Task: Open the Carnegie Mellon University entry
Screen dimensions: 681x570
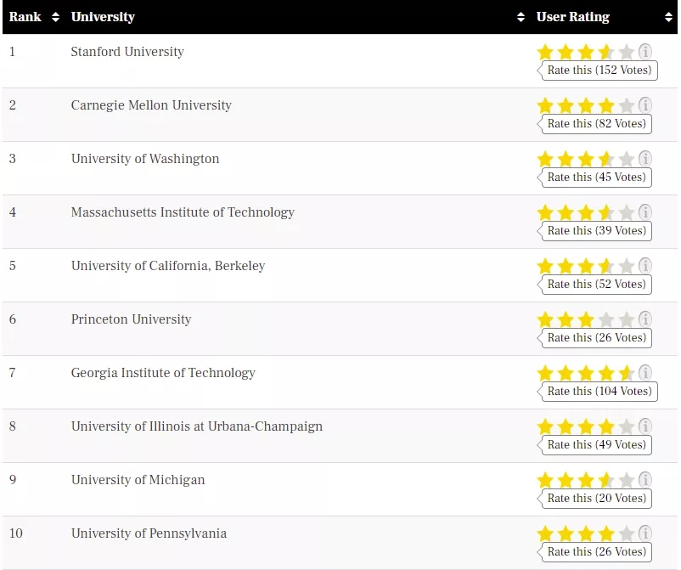Action: click(x=150, y=105)
